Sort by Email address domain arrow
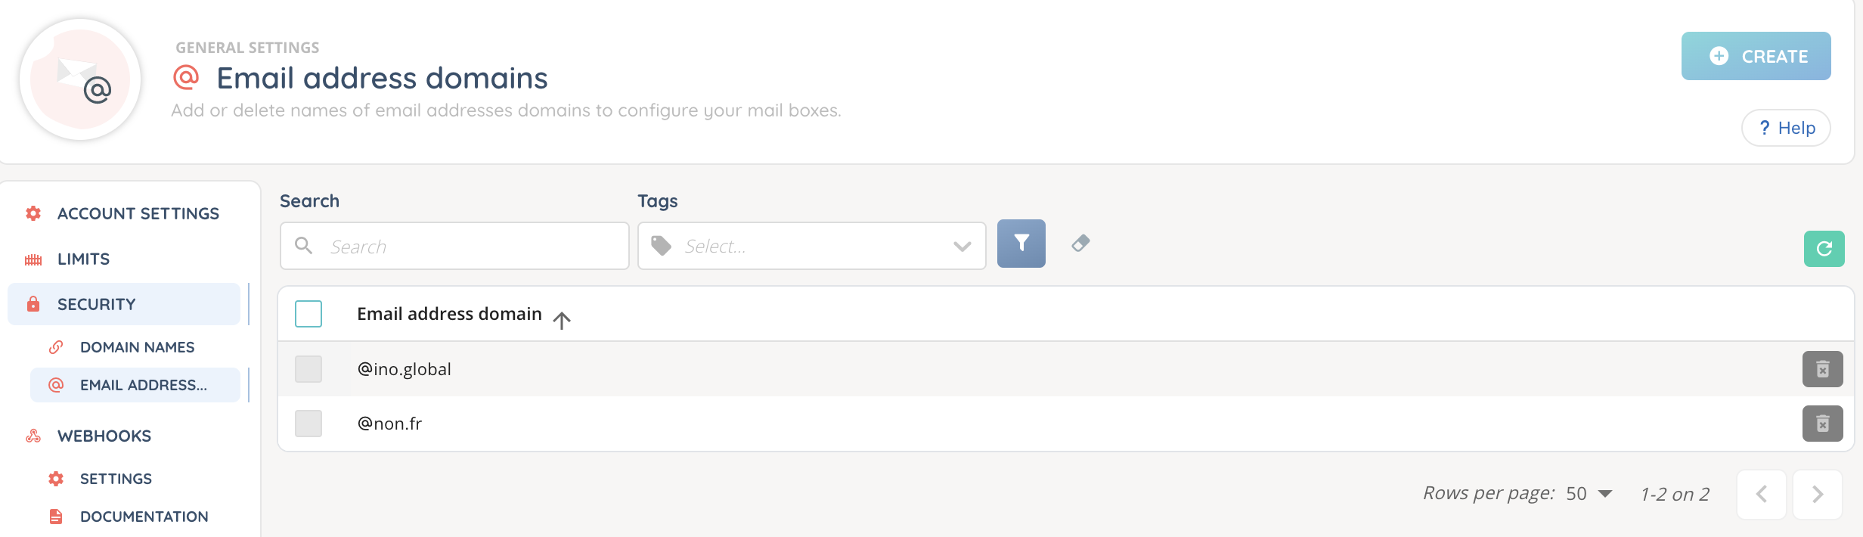The width and height of the screenshot is (1863, 537). click(x=561, y=320)
